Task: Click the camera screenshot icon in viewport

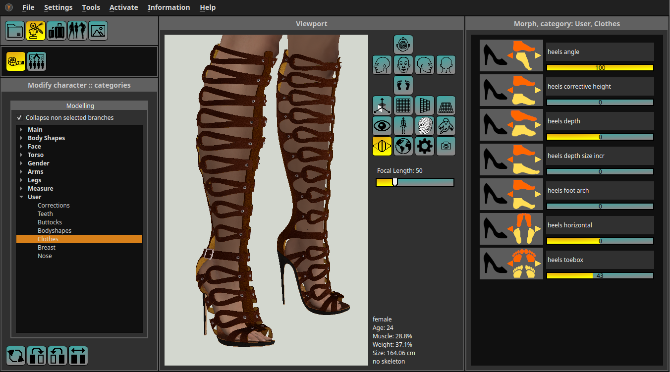Action: pyautogui.click(x=446, y=146)
